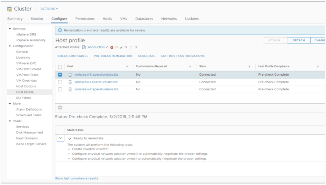Collapse the Ready to remediate task details
This screenshot has width=326, height=185.
tap(60, 138)
